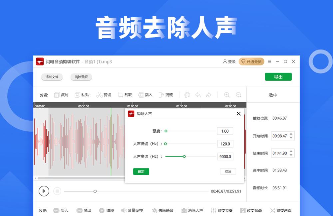This screenshot has height=216, width=333.
Task: Click the green Export (导出) button
Action: coord(278,77)
